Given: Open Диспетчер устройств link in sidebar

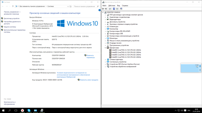Looking at the screenshot, I should click(12, 18).
